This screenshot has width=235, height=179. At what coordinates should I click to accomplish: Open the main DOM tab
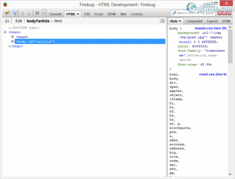(112, 14)
